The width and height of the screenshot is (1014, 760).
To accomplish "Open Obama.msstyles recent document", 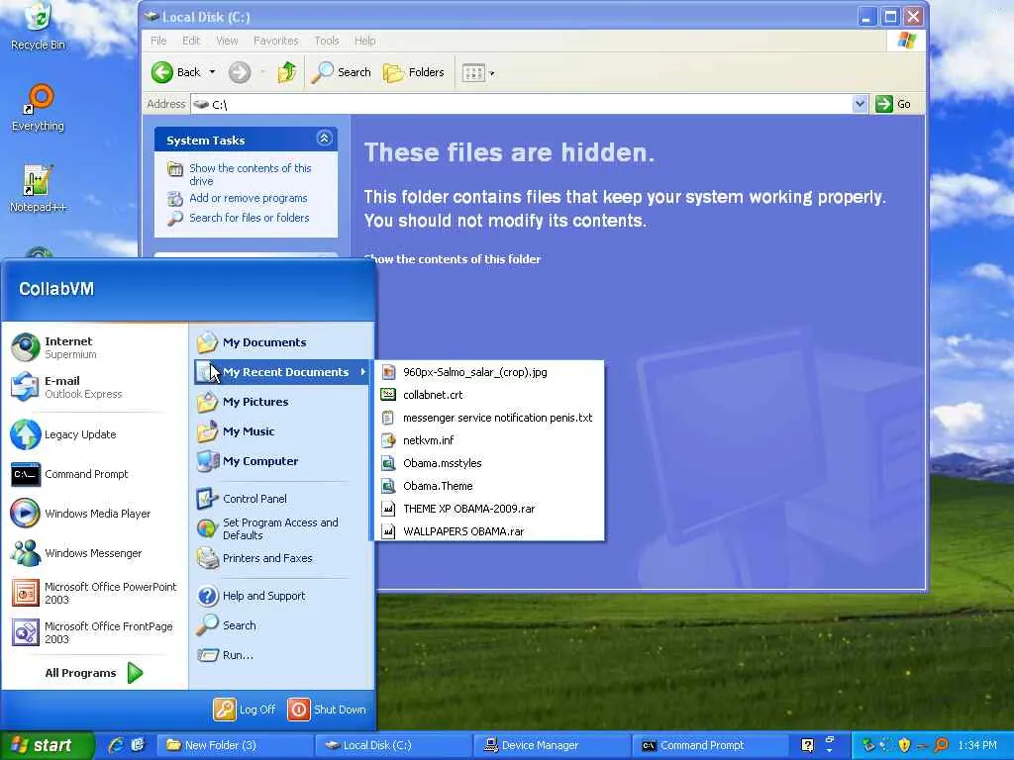I will click(x=489, y=463).
